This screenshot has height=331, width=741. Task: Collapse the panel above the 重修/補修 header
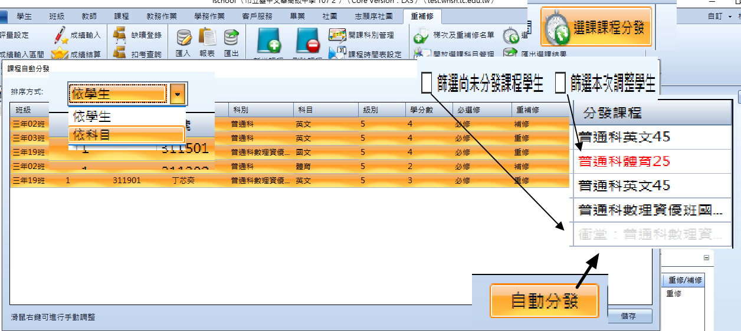click(x=706, y=258)
